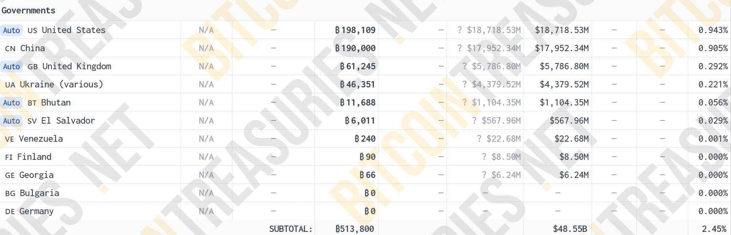Screen dimensions: 731x235
Task: Select Bulgaria in governments table
Action: pos(40,193)
